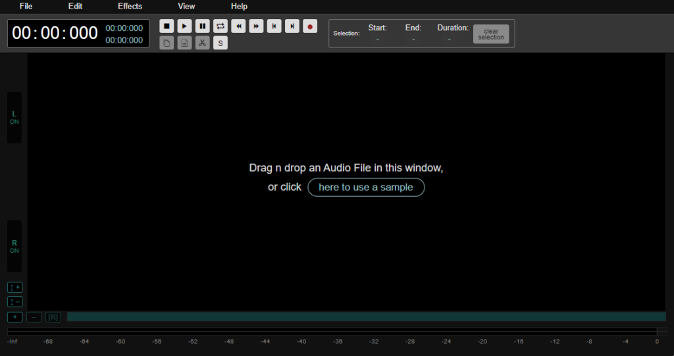Screen dimensions: 674x356
Task: Click the teal horizontal scrollbar track
Action: tap(366, 317)
